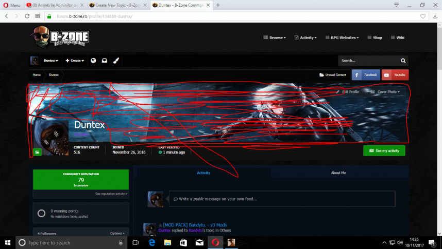Viewport: 442px width, 249px height.
Task: Click the Youtube button
Action: point(395,75)
